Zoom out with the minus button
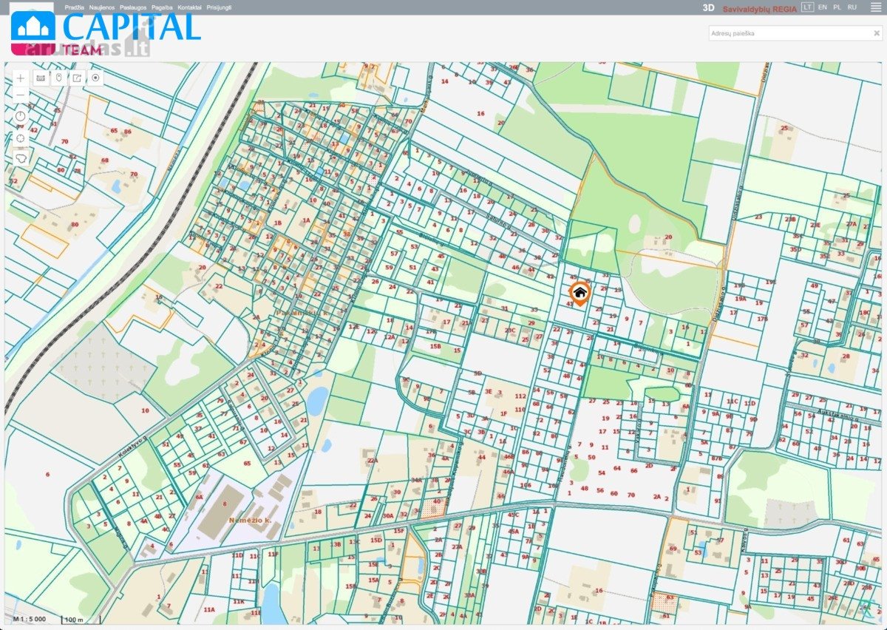Viewport: 887px width, 630px height. 21,94
